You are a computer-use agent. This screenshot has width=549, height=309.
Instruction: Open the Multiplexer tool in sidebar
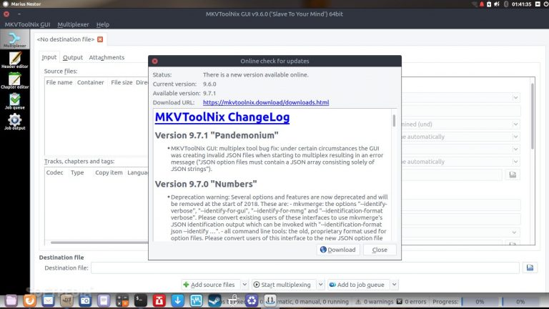tap(15, 39)
